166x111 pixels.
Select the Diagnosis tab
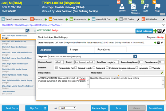pos(52,50)
